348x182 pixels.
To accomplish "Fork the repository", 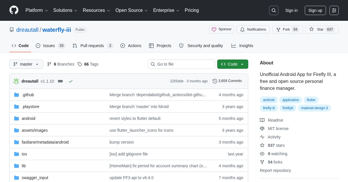I will point(288,29).
